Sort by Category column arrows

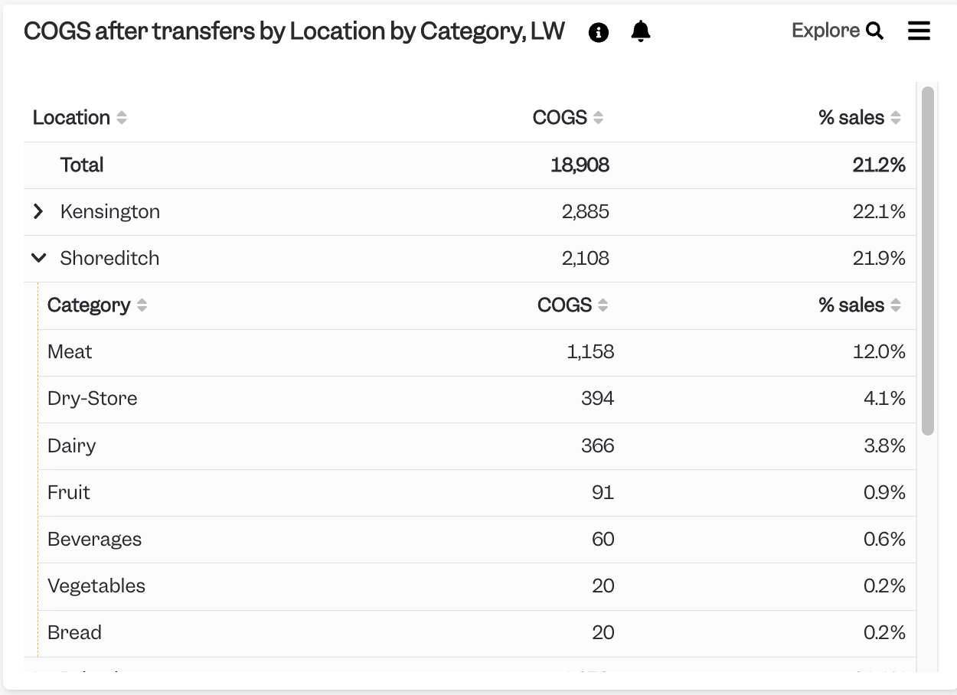pos(142,305)
